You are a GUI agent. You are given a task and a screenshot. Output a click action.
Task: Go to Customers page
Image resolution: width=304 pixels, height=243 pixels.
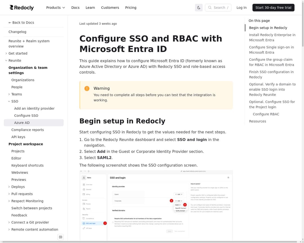tap(110, 8)
